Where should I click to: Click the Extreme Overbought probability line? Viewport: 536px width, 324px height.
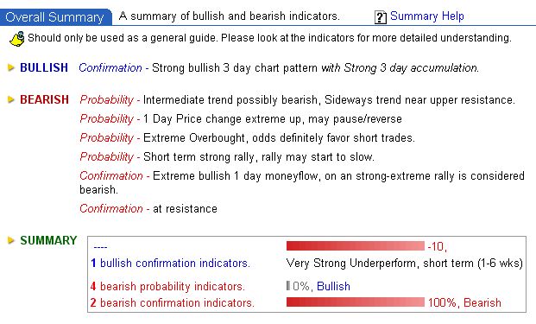pyautogui.click(x=247, y=138)
